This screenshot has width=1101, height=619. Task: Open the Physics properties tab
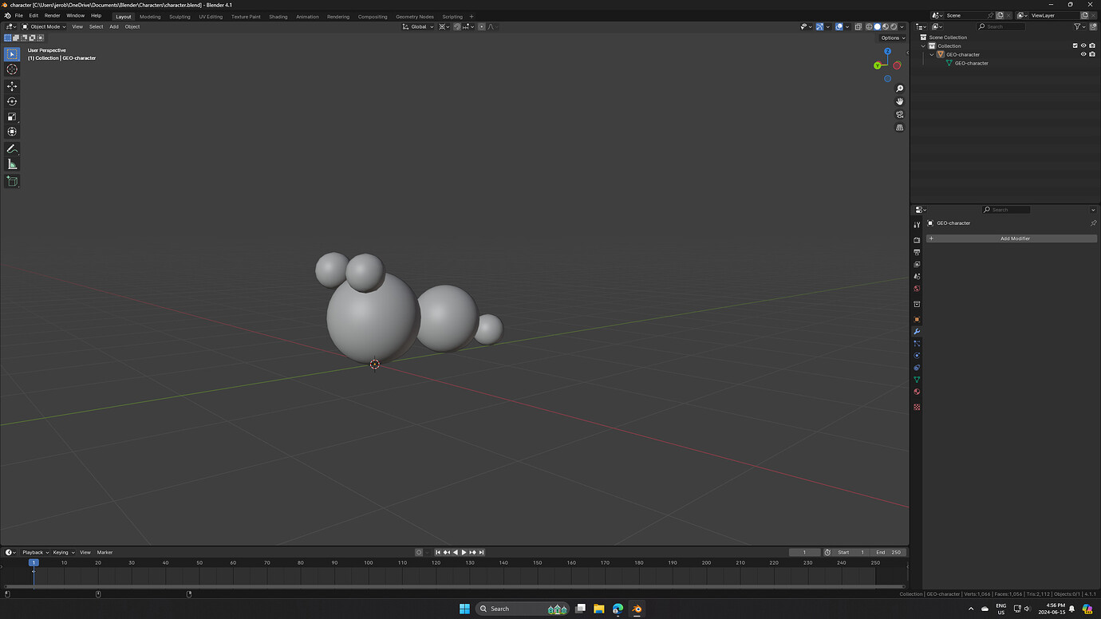click(x=917, y=356)
